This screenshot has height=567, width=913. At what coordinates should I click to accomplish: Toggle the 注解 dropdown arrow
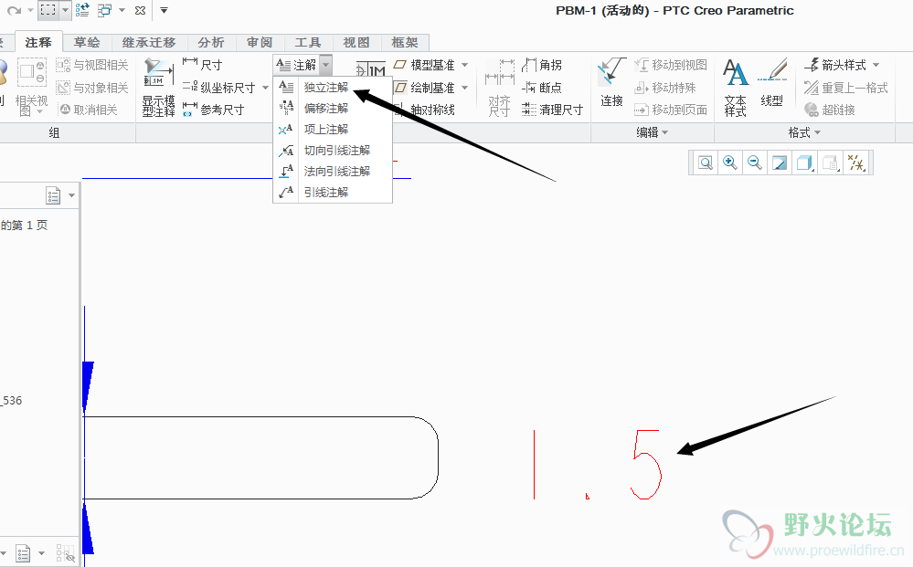tap(326, 65)
